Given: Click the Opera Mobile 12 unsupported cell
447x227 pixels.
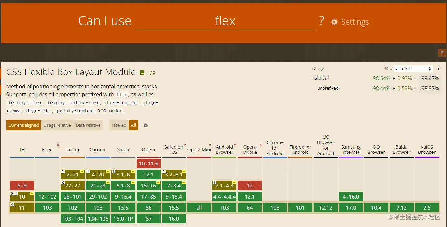Looking at the screenshot, I should pos(250,186).
